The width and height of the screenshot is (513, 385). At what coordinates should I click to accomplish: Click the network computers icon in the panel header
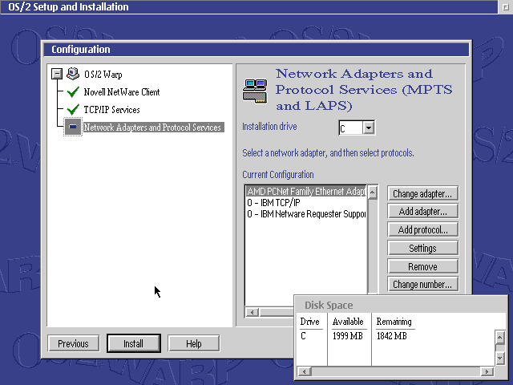[254, 89]
